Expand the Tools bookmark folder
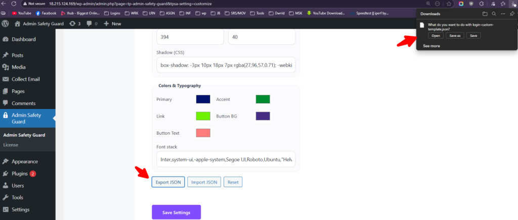The image size is (518, 220). (260, 13)
